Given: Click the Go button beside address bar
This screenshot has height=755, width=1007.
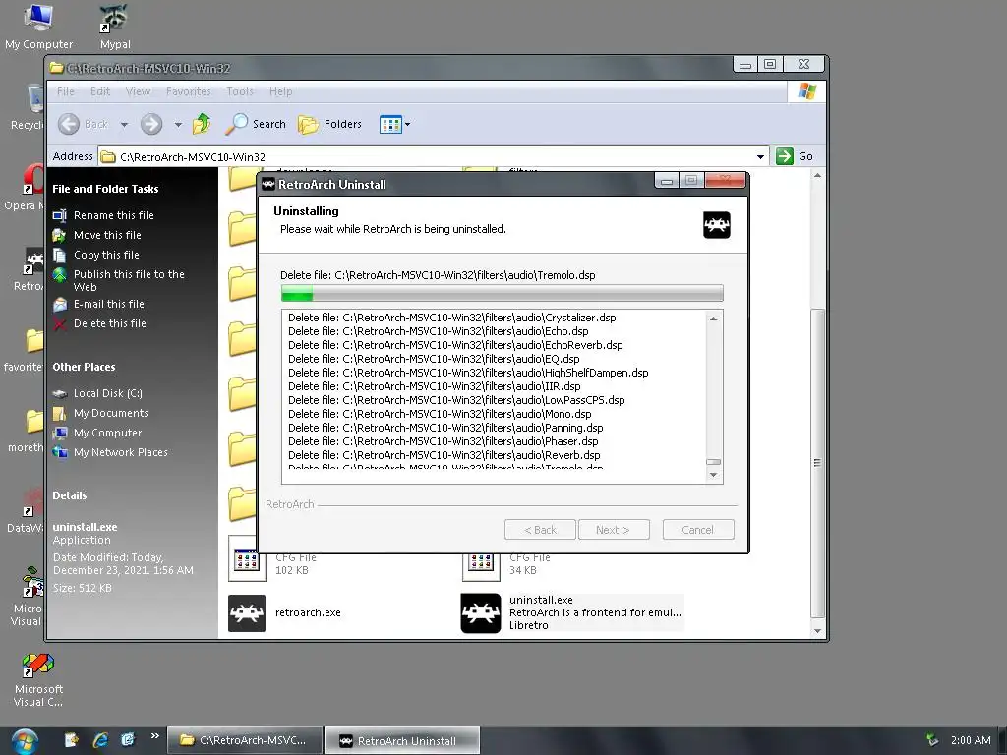Looking at the screenshot, I should [795, 156].
